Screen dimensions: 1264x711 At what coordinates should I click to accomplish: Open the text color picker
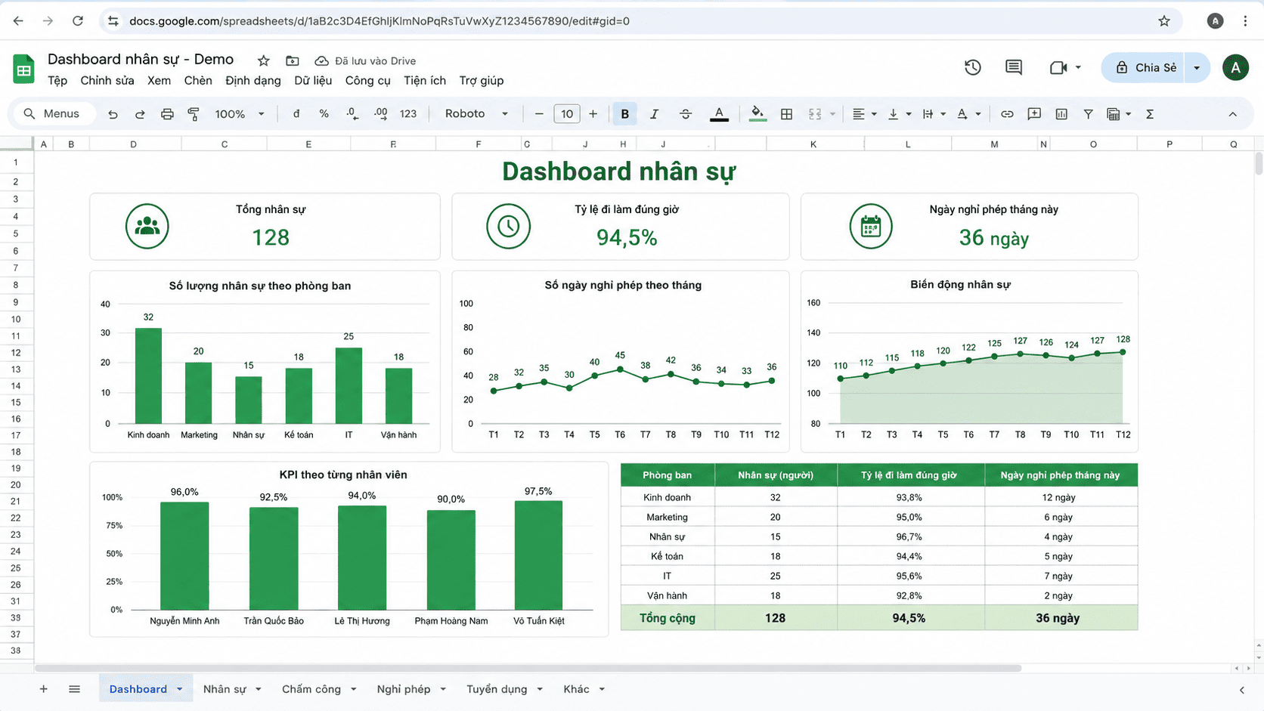(x=719, y=114)
